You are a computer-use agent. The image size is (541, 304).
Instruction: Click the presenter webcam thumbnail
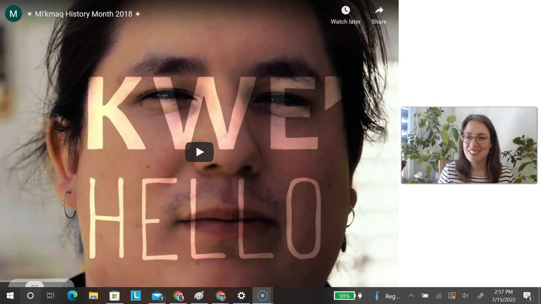click(x=469, y=145)
